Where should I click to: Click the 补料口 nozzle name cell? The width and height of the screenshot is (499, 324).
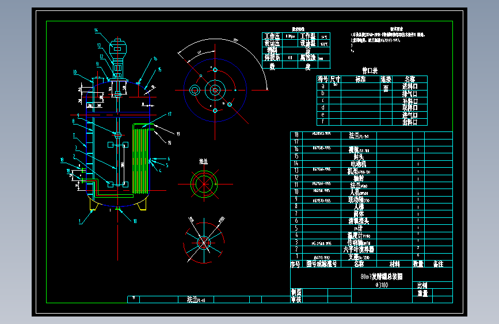tap(410, 101)
